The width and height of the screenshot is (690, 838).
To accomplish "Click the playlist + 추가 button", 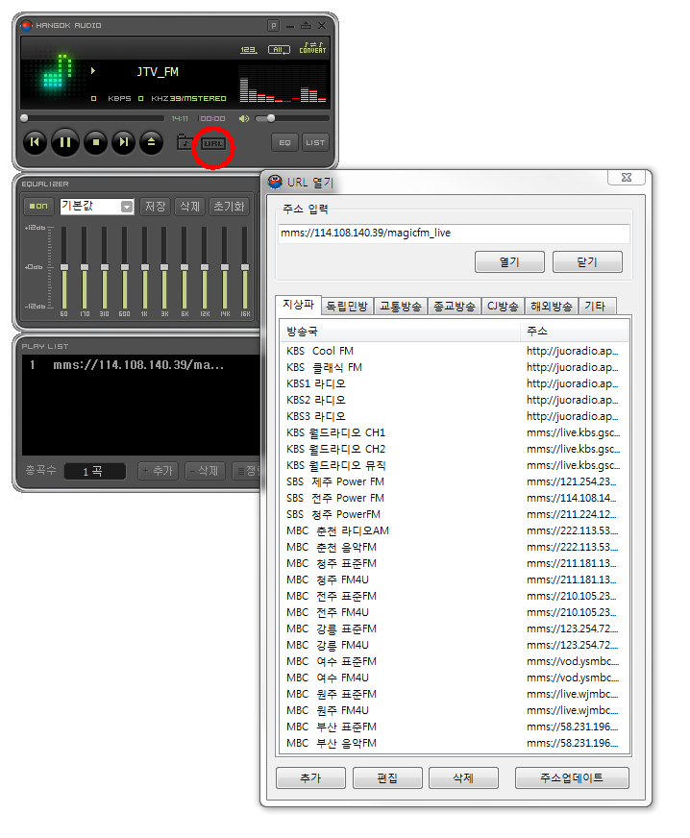I will (158, 471).
